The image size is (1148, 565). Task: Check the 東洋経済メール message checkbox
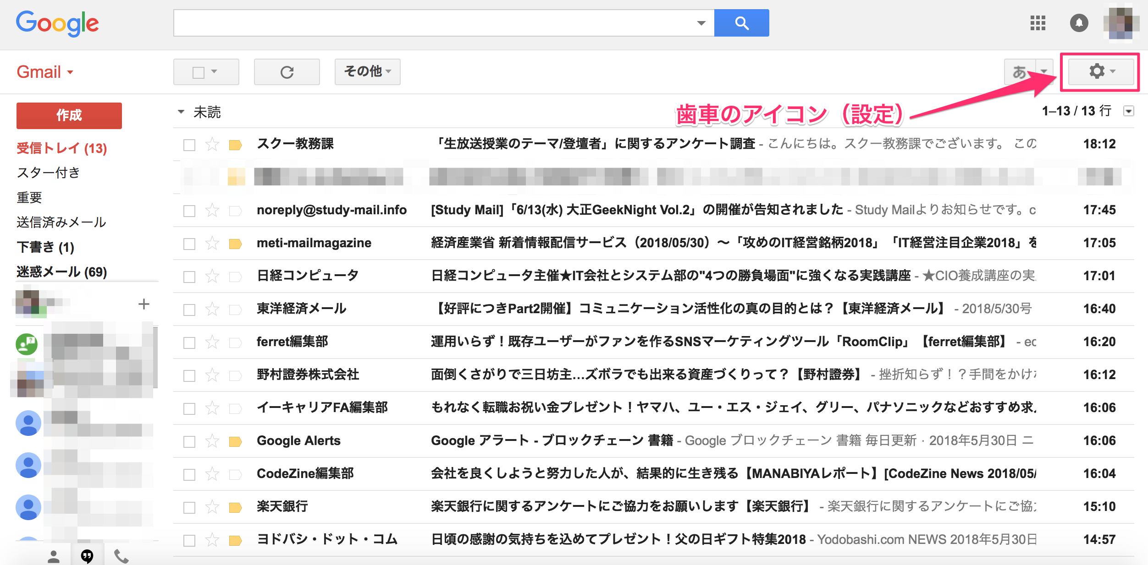[189, 310]
